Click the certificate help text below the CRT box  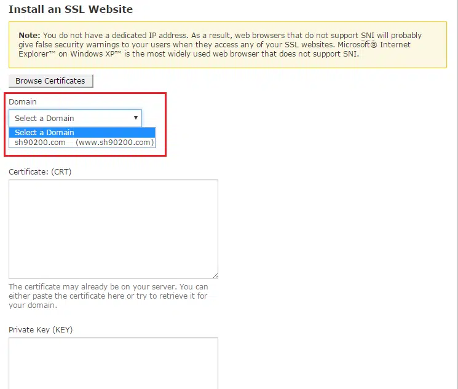click(x=108, y=296)
